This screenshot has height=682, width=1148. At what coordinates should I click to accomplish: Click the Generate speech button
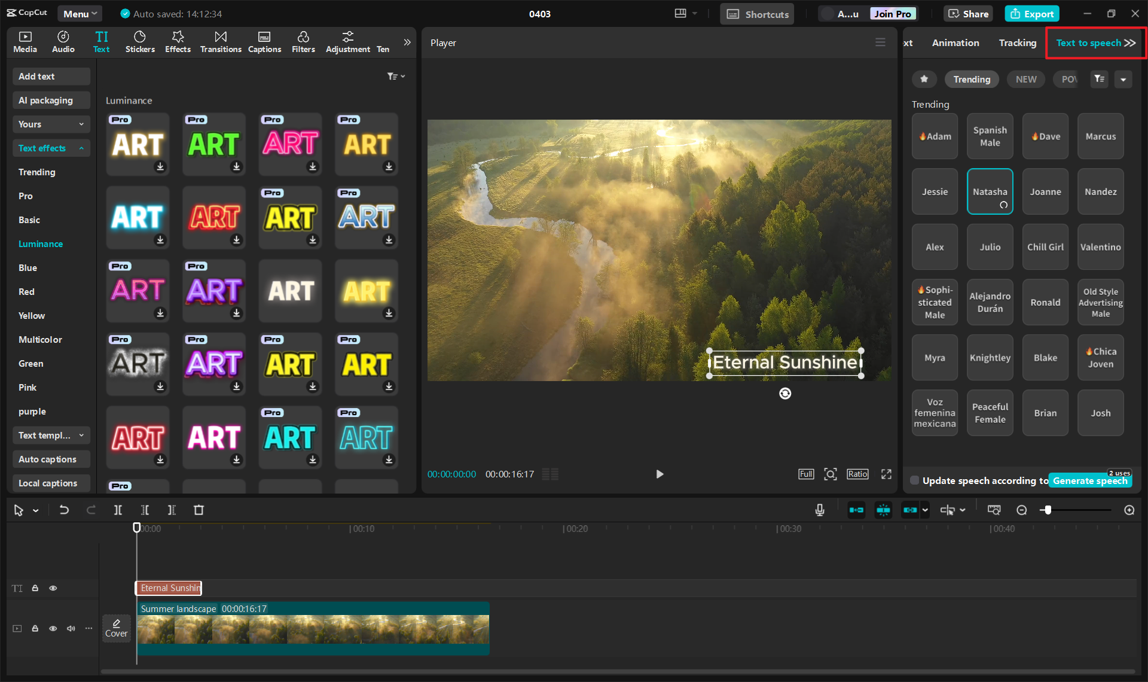click(x=1089, y=480)
